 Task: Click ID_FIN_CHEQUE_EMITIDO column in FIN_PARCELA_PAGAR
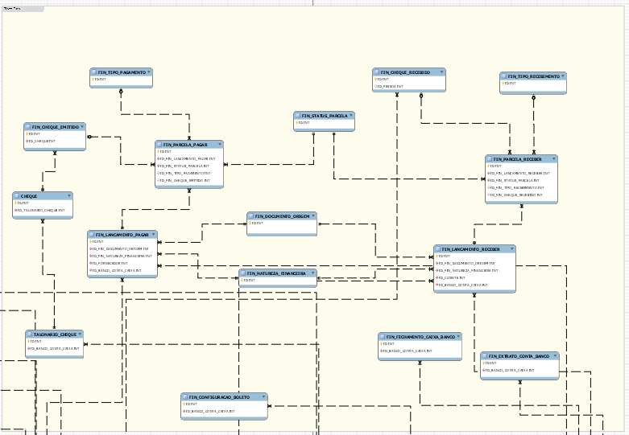click(x=189, y=180)
